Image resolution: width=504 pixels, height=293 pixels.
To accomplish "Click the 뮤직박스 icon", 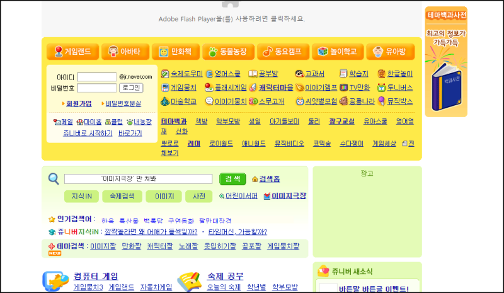I will click(382, 101).
